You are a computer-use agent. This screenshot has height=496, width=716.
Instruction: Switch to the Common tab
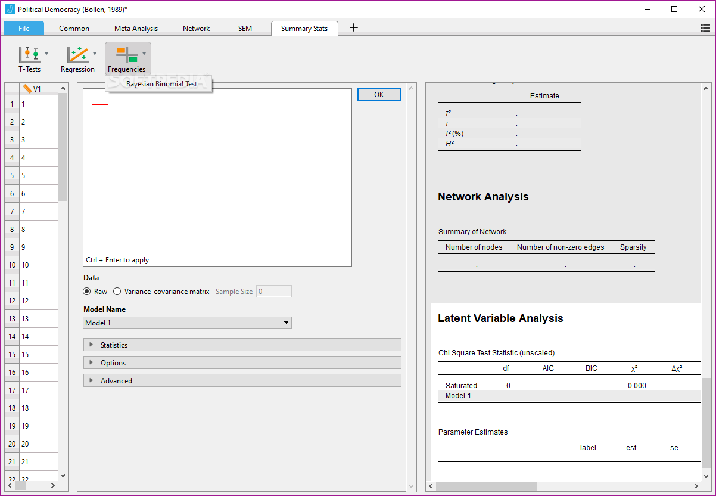pyautogui.click(x=74, y=28)
